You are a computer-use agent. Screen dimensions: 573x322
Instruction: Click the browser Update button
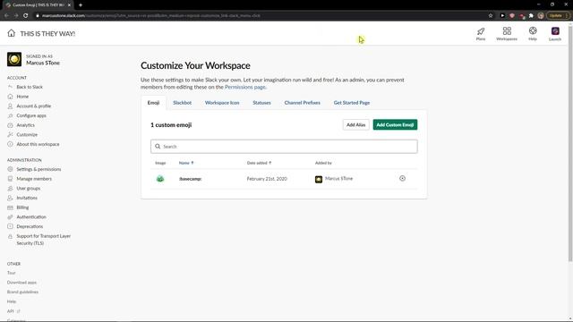point(558,15)
